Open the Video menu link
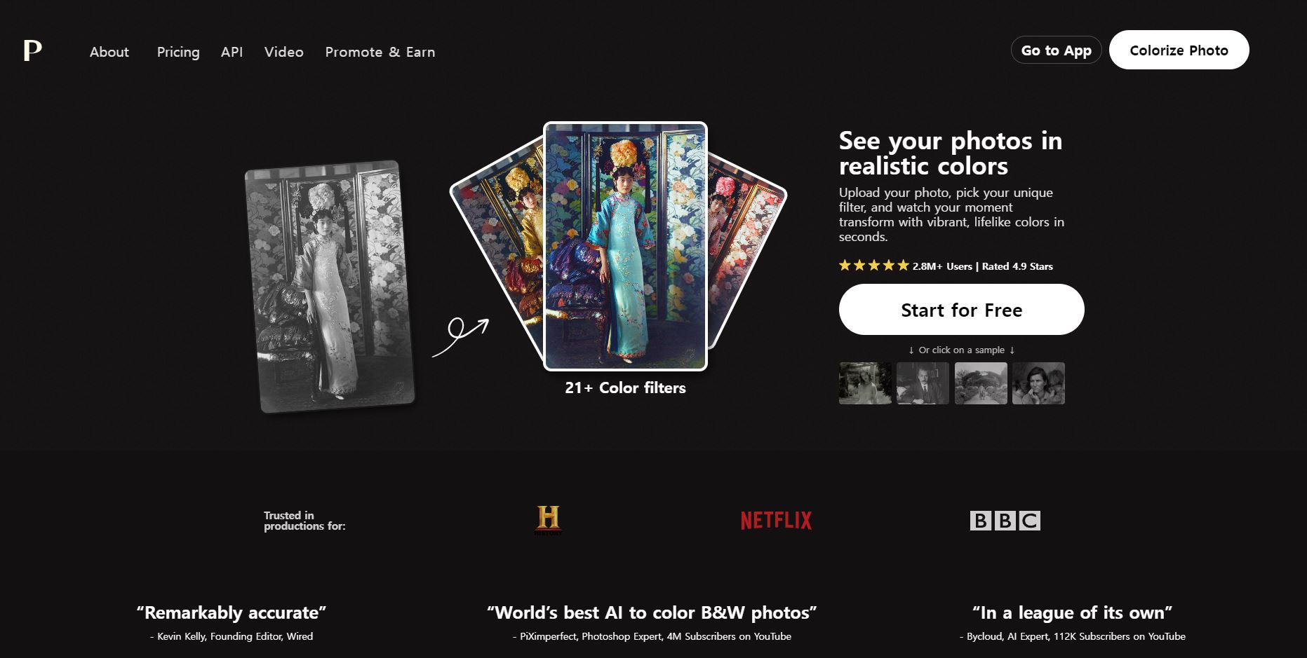 pyautogui.click(x=284, y=52)
